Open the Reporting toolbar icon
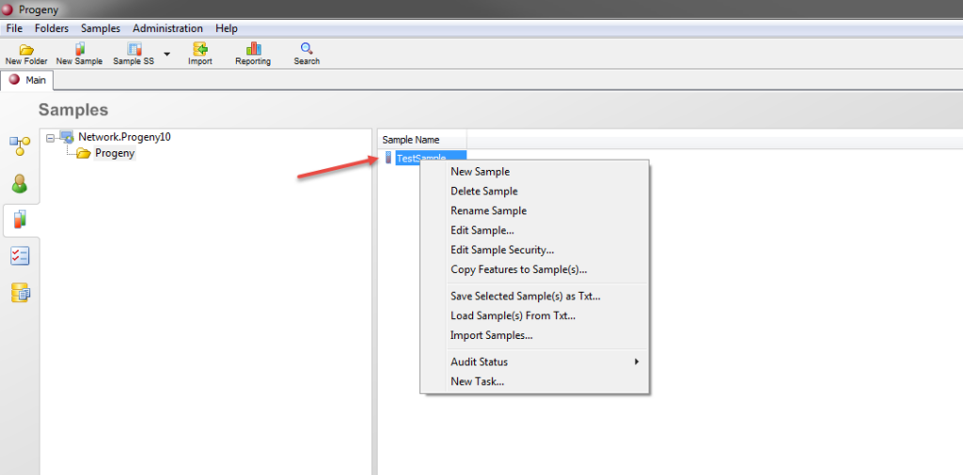 [x=253, y=49]
